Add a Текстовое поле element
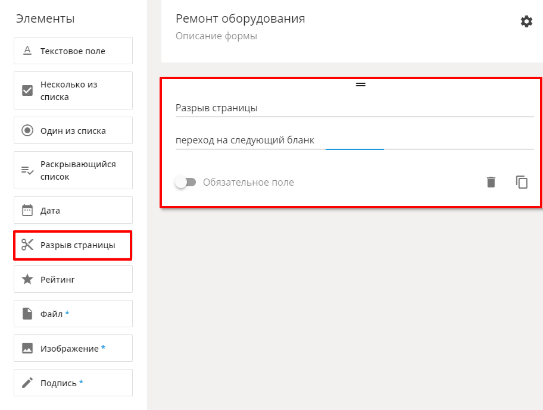The image size is (543, 410). [73, 51]
